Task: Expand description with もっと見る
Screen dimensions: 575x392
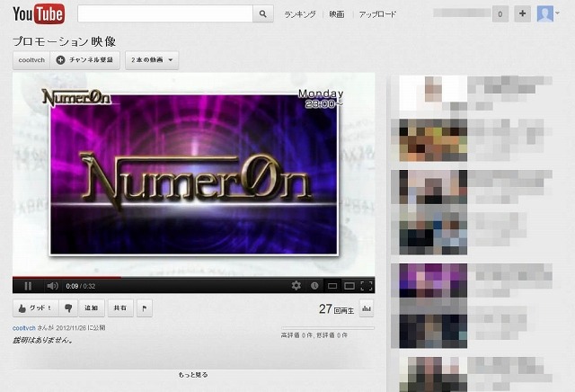Action: tap(193, 375)
